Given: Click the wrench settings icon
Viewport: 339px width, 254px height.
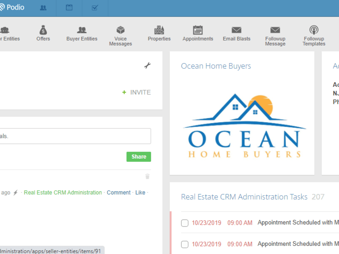Looking at the screenshot, I should click(x=147, y=65).
